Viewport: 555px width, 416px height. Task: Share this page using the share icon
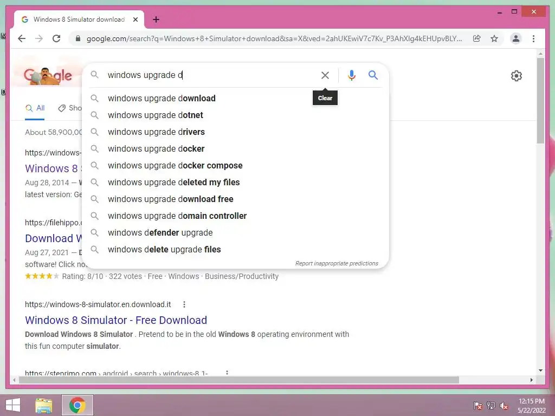pyautogui.click(x=477, y=38)
